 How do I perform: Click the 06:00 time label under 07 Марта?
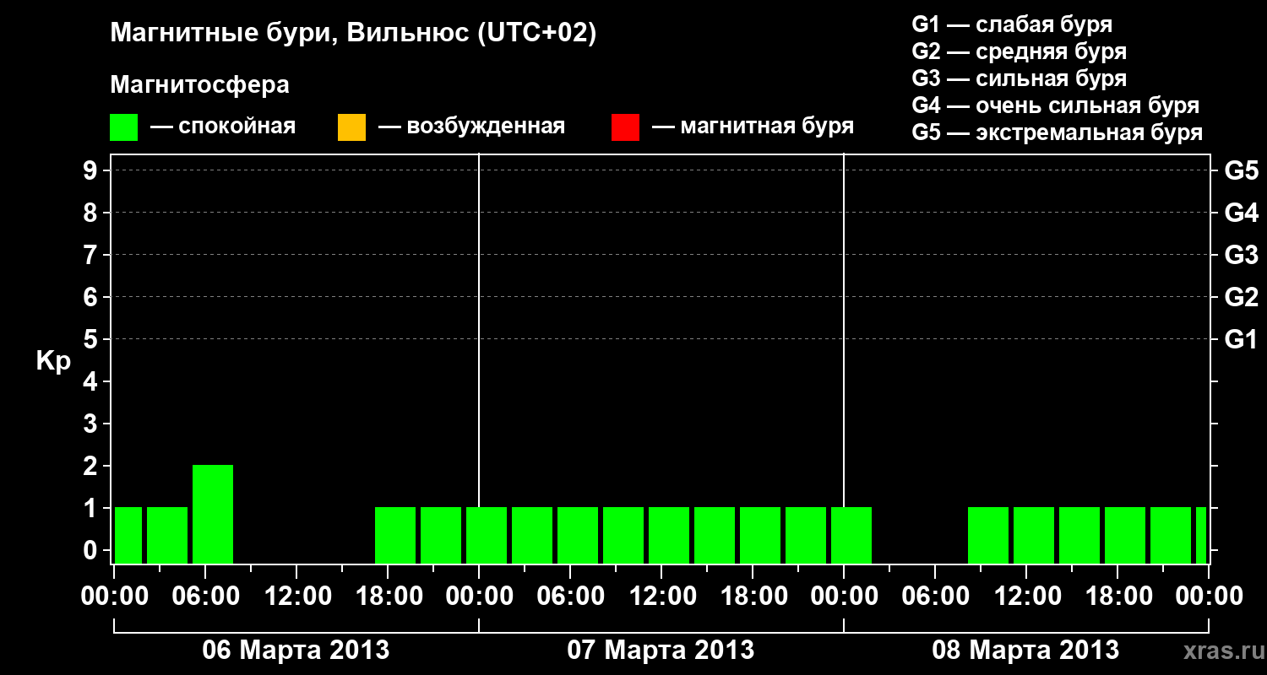569,596
